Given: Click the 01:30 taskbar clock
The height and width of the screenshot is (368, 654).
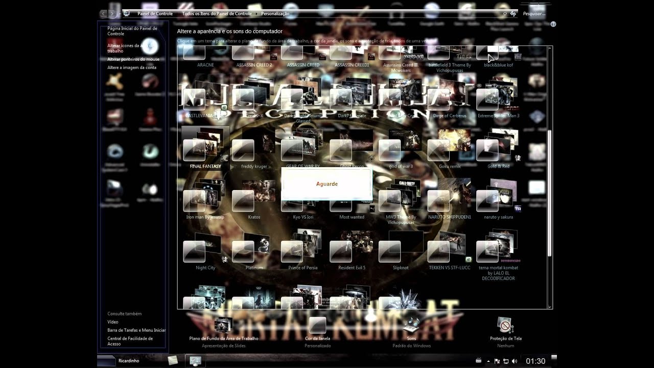Looking at the screenshot, I should 535,361.
